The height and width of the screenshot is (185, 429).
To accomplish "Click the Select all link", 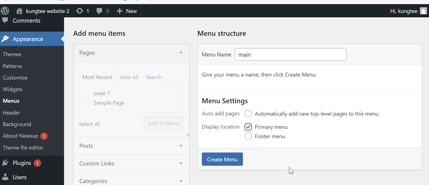I will [89, 124].
